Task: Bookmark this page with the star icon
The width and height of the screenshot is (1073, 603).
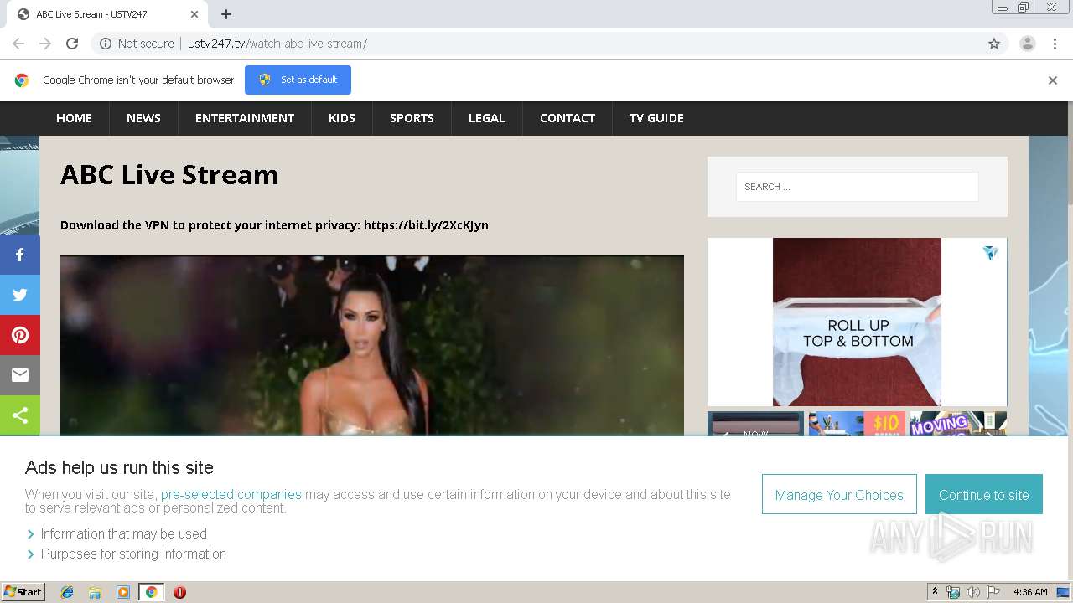Action: coord(994,44)
